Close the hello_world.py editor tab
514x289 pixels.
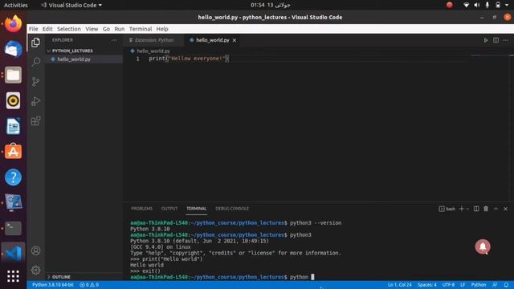tap(235, 40)
